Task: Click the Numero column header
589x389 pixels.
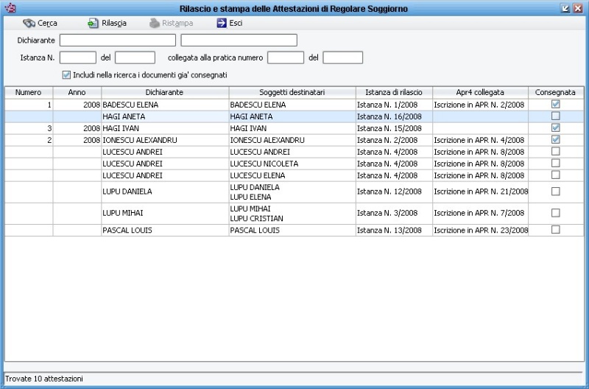Action: pyautogui.click(x=28, y=92)
